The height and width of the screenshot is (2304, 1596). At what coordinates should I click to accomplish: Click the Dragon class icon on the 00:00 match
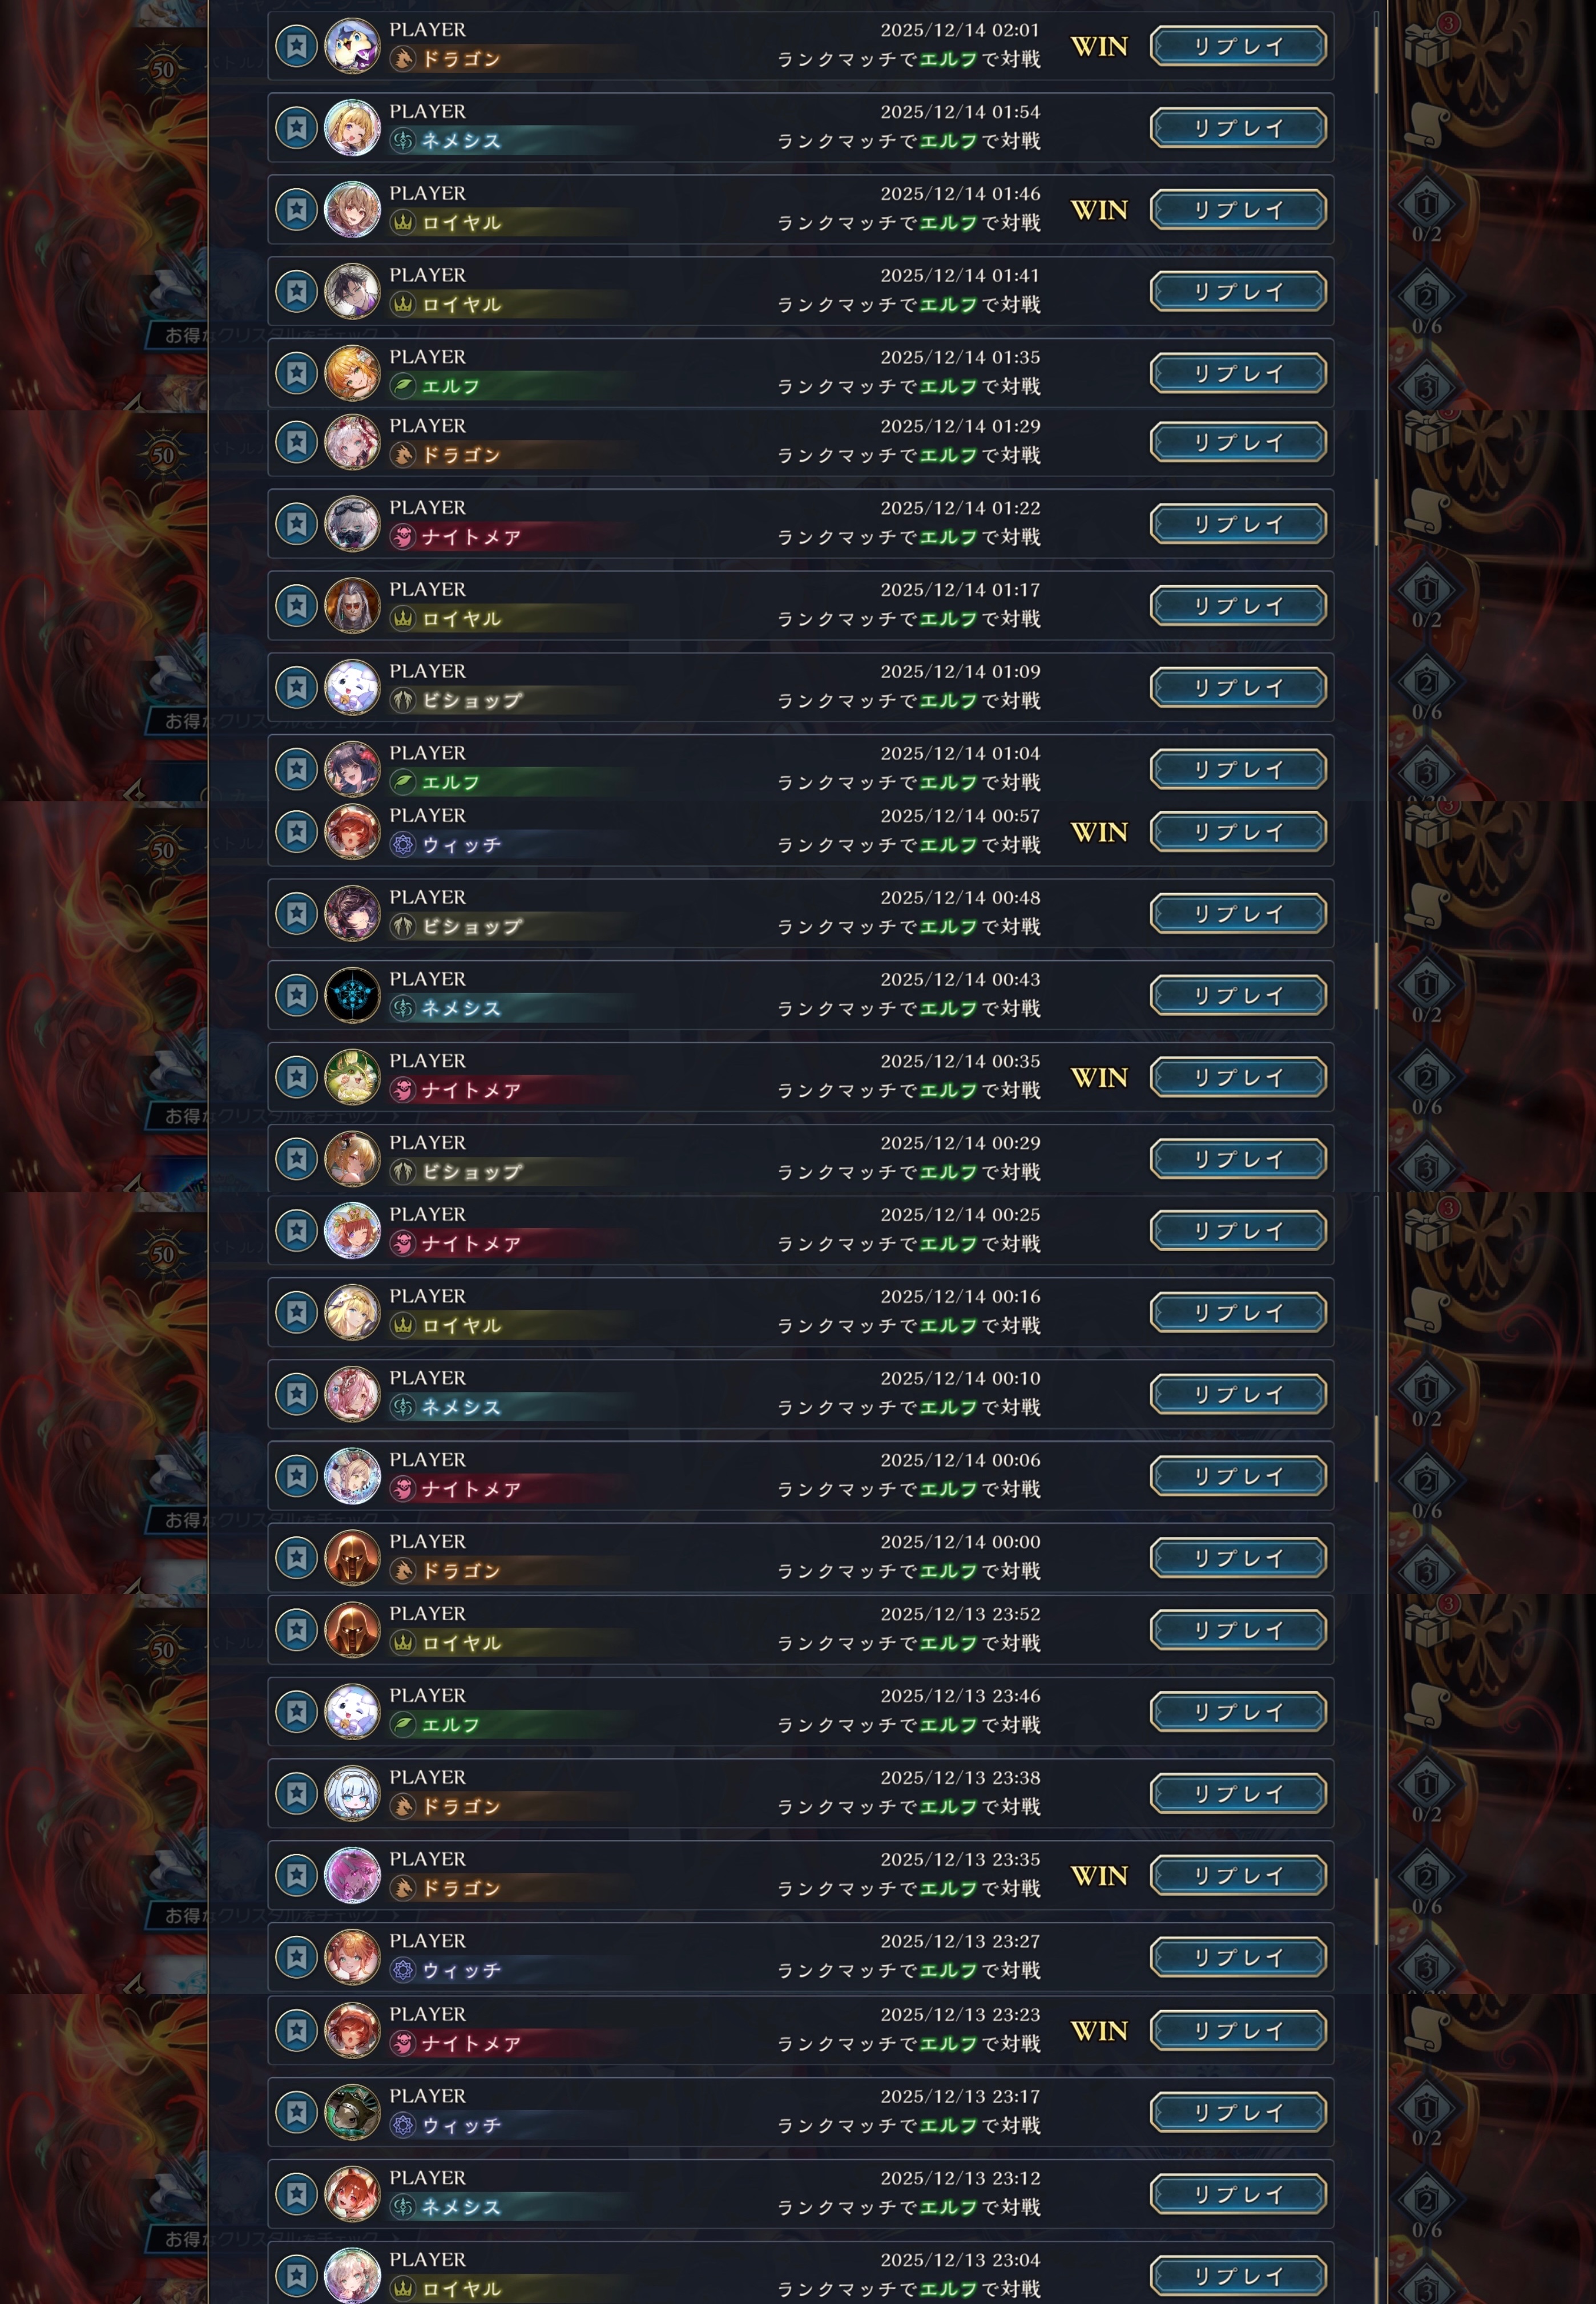click(403, 1571)
